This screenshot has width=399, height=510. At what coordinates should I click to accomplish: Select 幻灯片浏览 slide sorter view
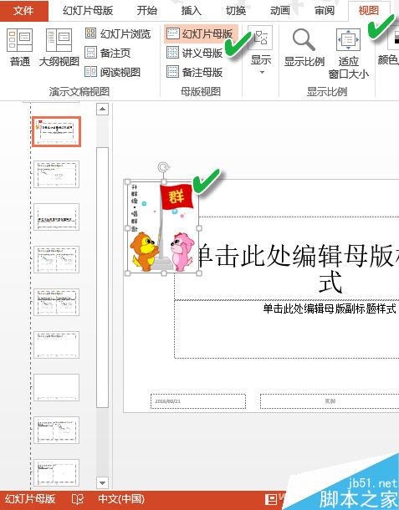click(118, 33)
